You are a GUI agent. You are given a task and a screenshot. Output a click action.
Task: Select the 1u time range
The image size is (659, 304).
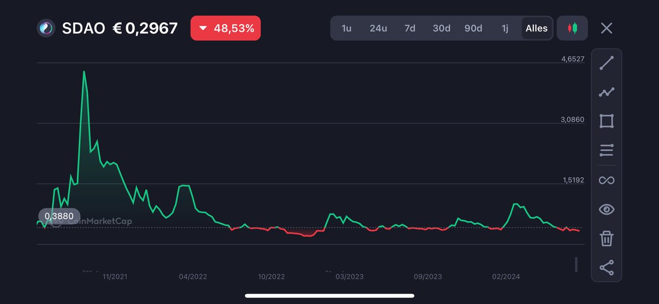coord(346,28)
